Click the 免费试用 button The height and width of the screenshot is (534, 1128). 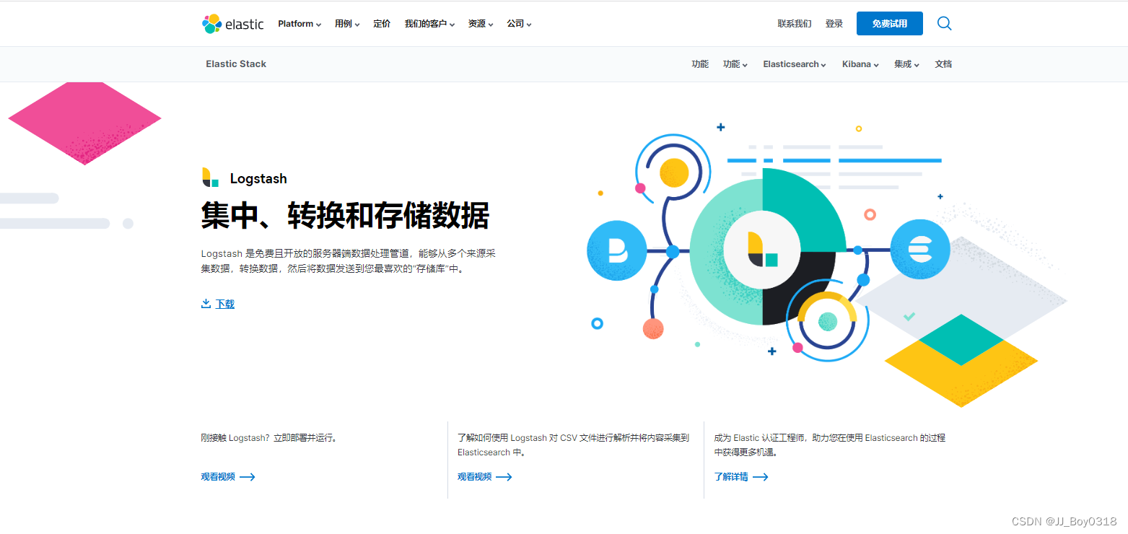point(889,24)
